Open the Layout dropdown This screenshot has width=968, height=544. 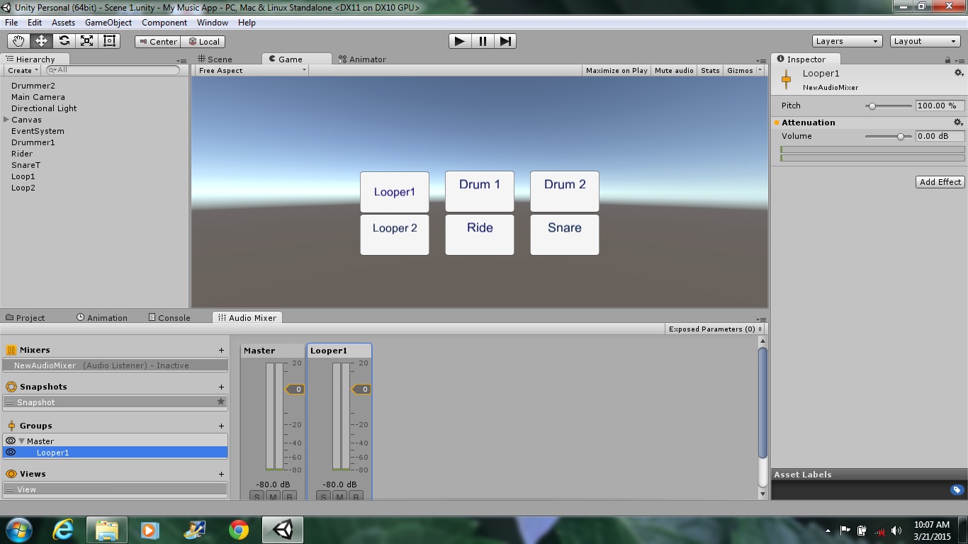(x=925, y=41)
